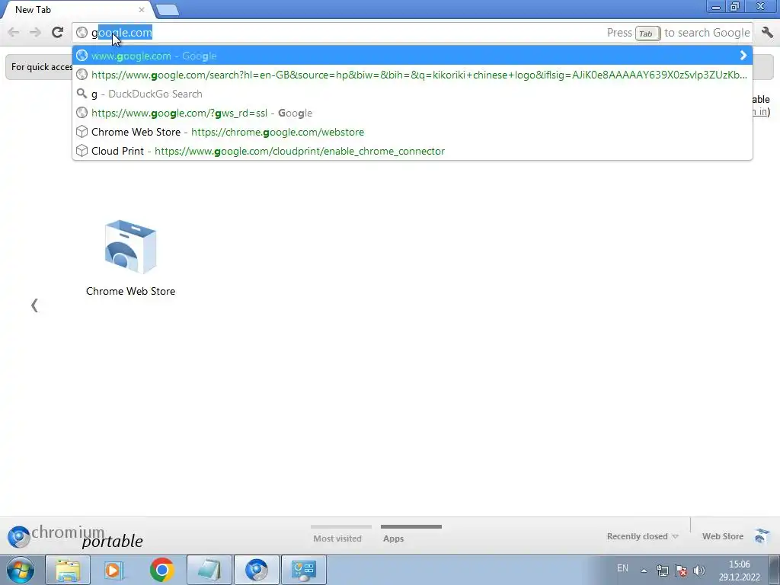This screenshot has width=780, height=585.
Task: Choose the kikoriki chinese logo search suggestion
Action: 412,75
